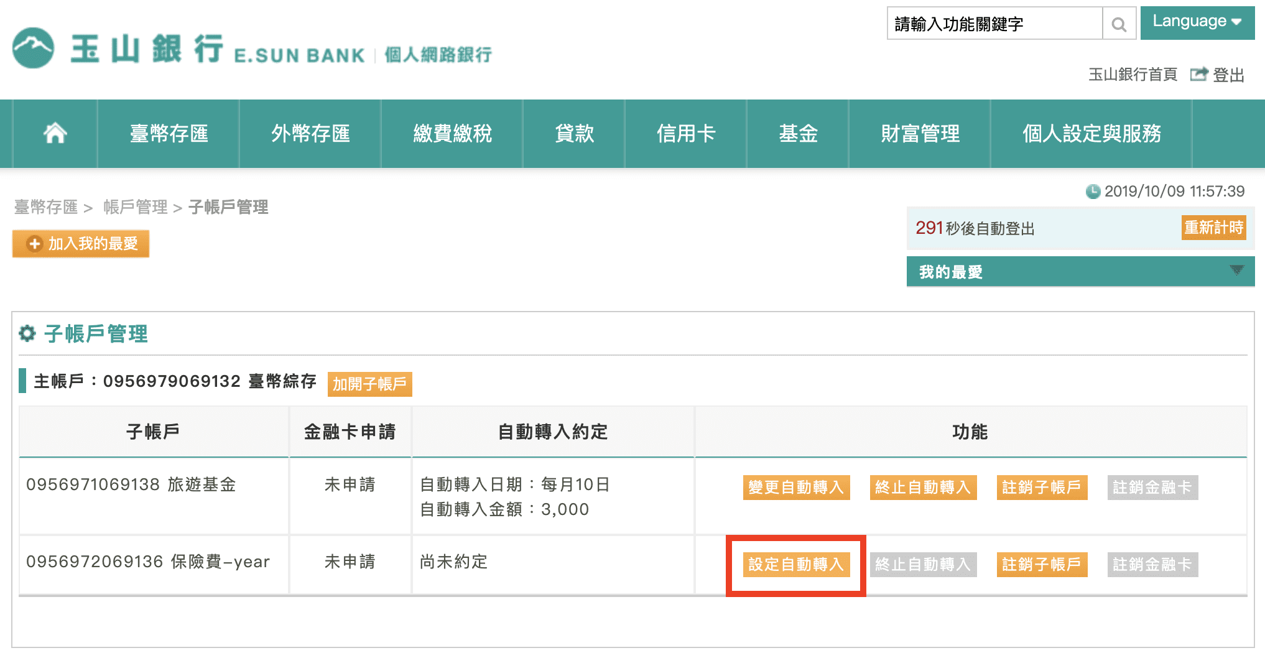1265x658 pixels.
Task: Open the 臺幣存匯 menu
Action: [x=169, y=134]
